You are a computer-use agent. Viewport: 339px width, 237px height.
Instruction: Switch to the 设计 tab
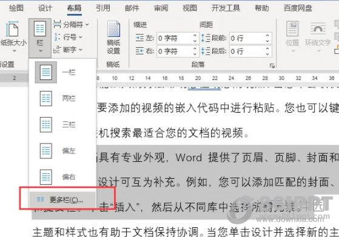click(x=45, y=8)
